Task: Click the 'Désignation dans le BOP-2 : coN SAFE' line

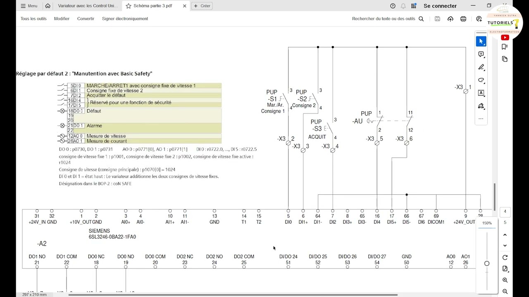Action: [95, 184]
